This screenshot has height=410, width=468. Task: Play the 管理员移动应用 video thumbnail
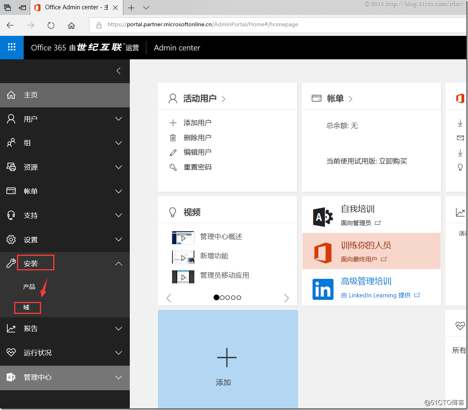(183, 277)
